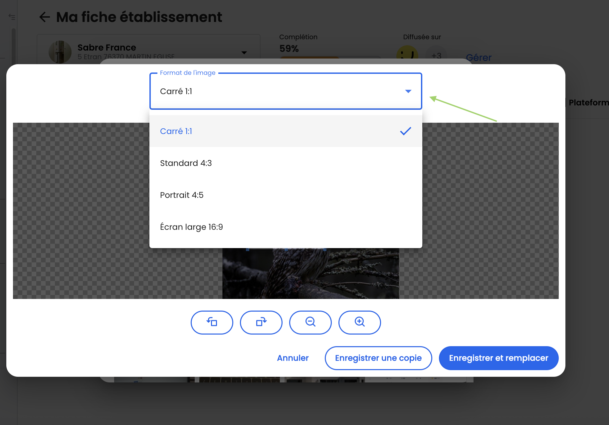
Task: Click the Sabre France profile thumbnail
Action: tap(60, 52)
